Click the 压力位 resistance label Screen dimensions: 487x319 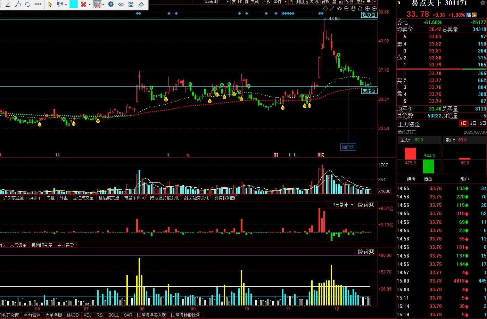click(369, 15)
